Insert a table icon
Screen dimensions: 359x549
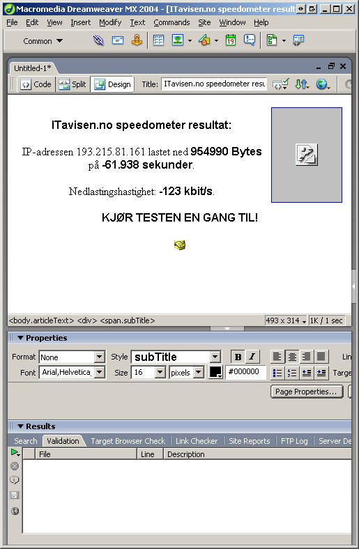tap(158, 40)
